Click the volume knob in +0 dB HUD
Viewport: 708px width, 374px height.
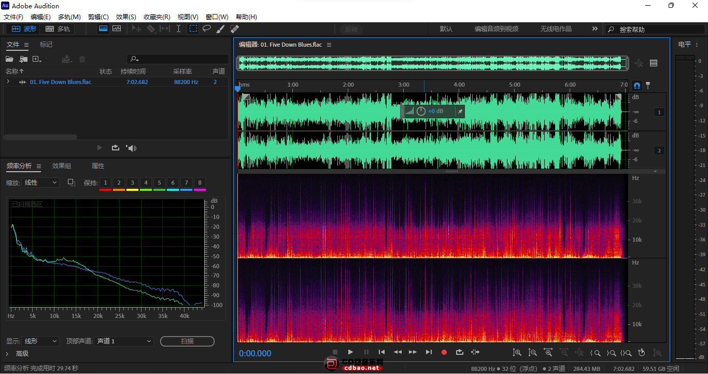tap(421, 111)
